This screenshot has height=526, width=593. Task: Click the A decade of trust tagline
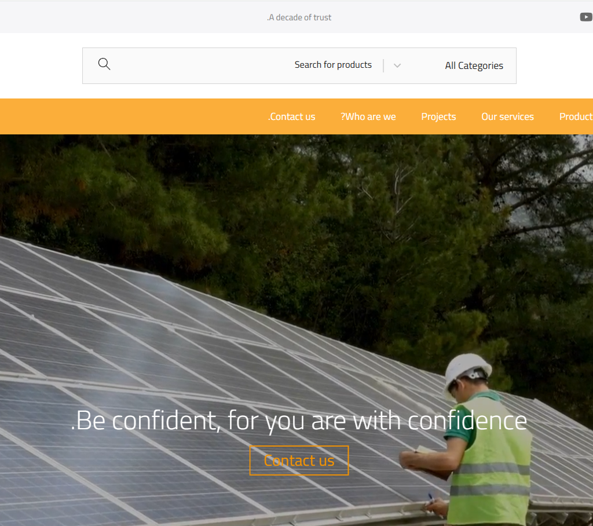pyautogui.click(x=299, y=17)
